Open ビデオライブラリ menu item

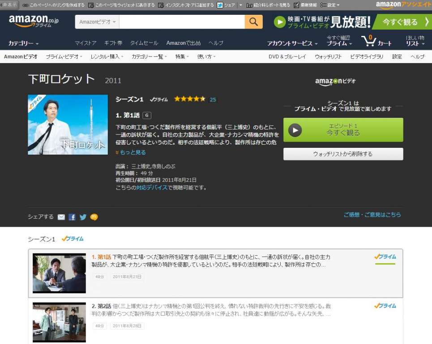pos(367,56)
